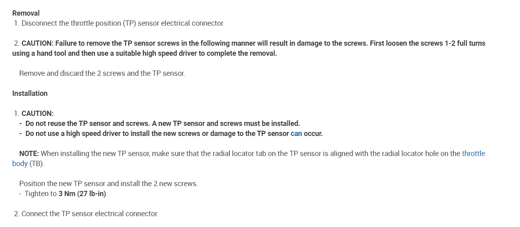The width and height of the screenshot is (520, 227).
Task: Click "Position the new TP sensor" line
Action: (109, 184)
